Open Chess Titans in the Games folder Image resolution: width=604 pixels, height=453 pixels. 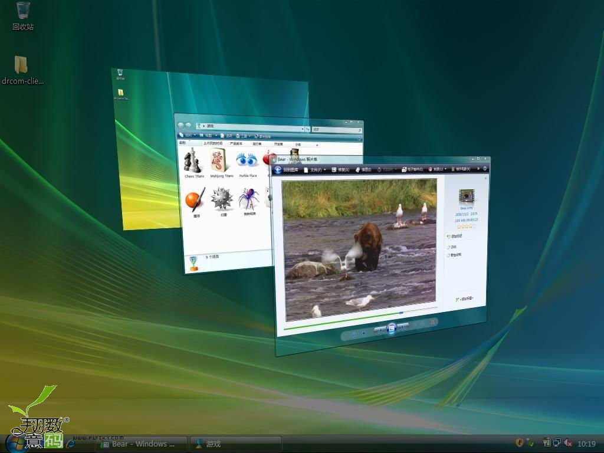[193, 162]
